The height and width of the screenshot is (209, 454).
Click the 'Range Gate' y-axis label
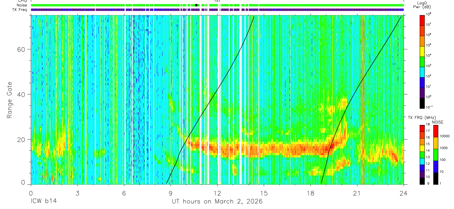coord(10,100)
